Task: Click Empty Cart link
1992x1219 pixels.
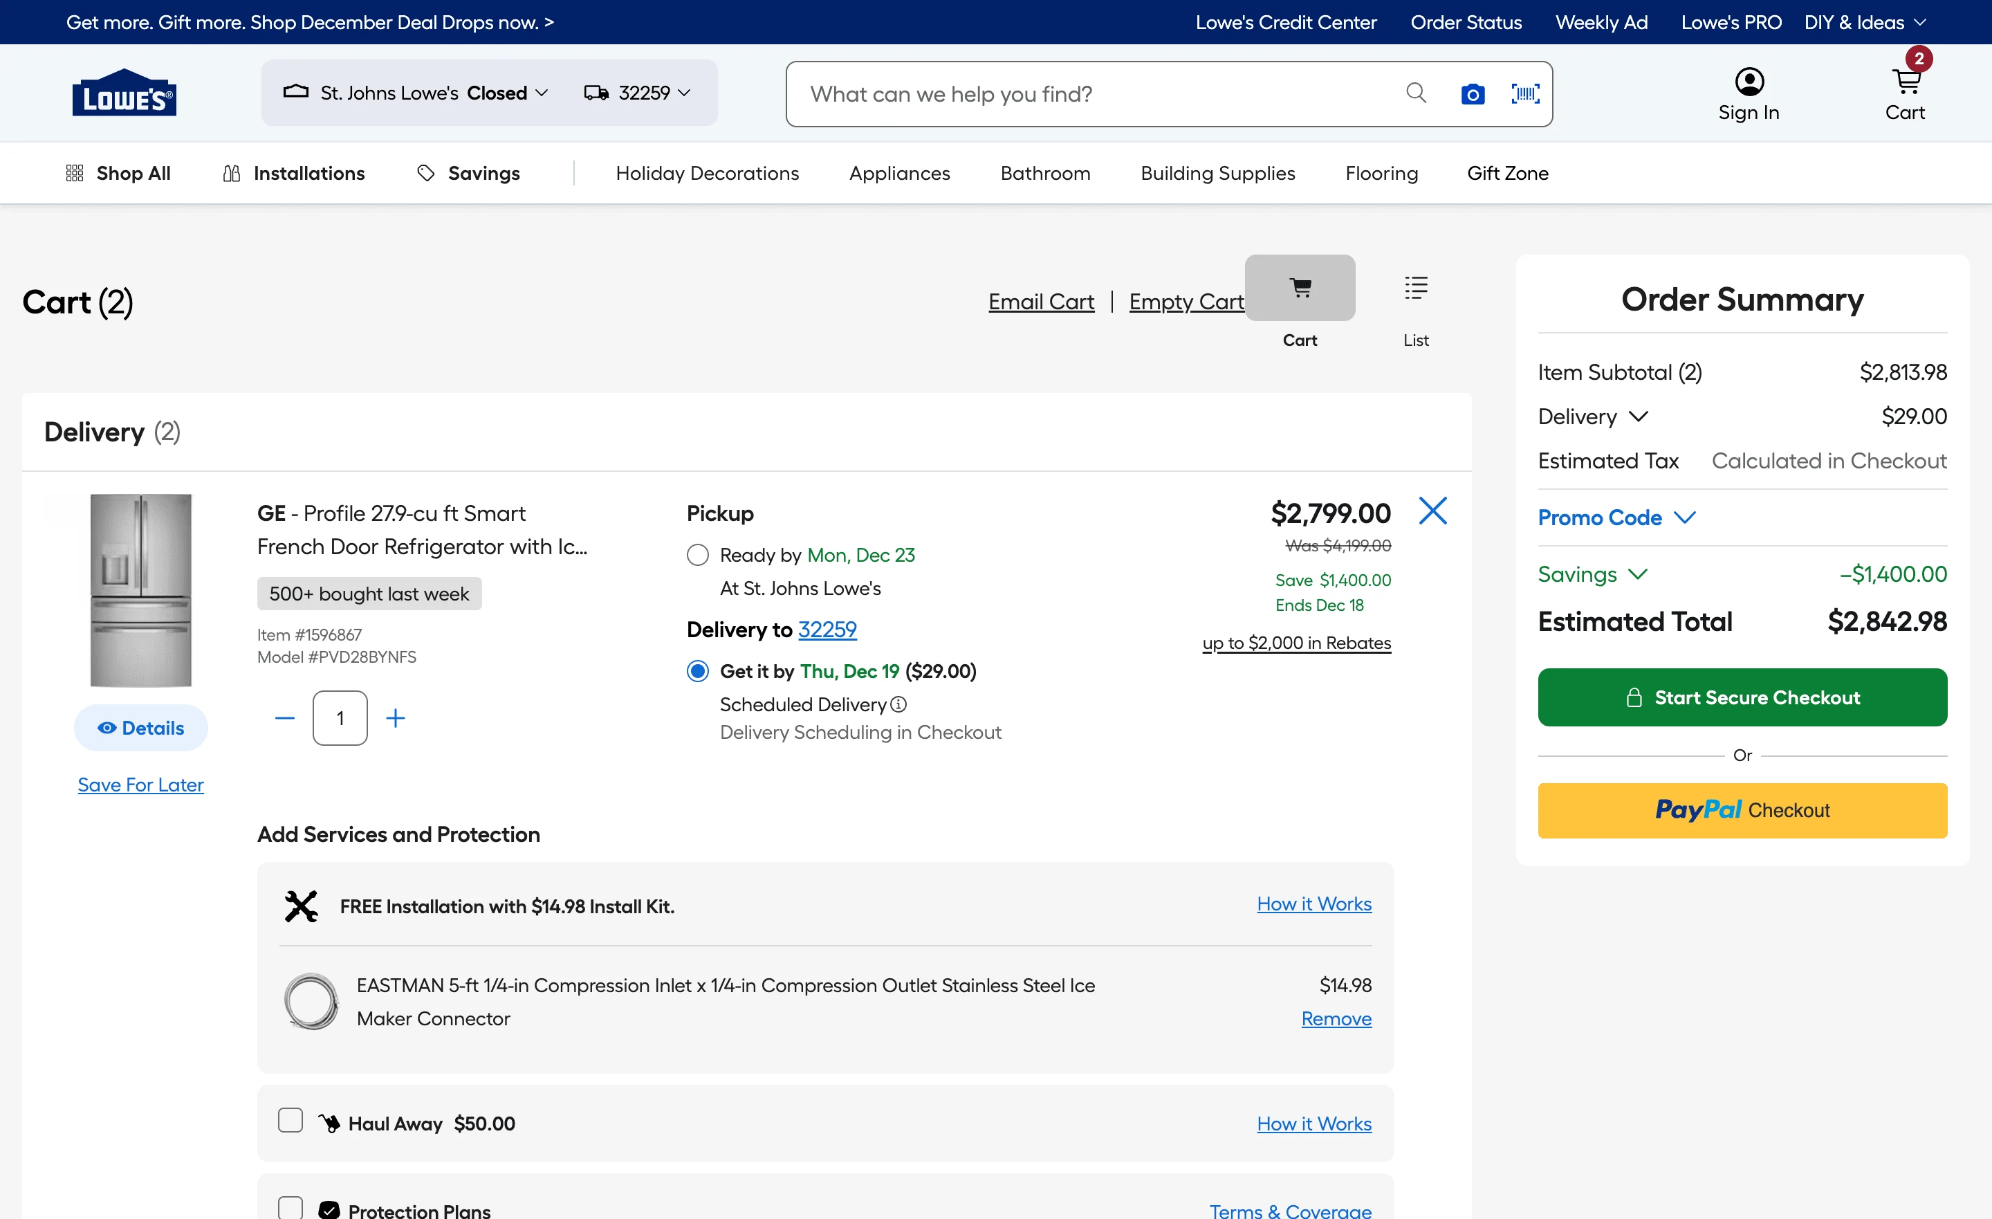Action: 1186,302
